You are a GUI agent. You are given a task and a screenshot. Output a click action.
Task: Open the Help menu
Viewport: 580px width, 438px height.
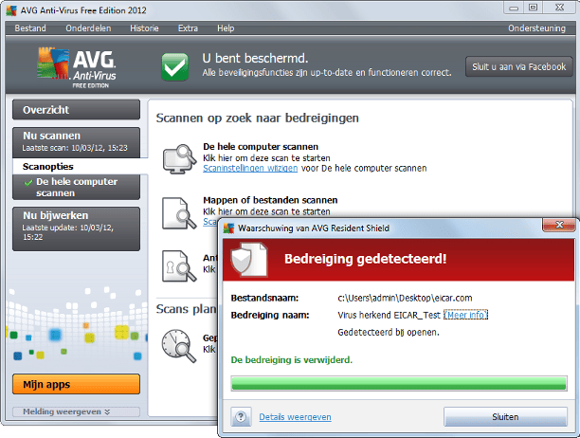pos(226,28)
